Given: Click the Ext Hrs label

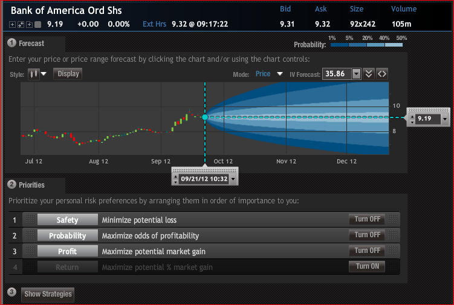Looking at the screenshot, I should click(x=154, y=24).
